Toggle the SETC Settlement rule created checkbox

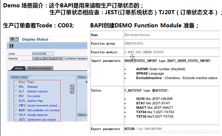(x=16, y=120)
